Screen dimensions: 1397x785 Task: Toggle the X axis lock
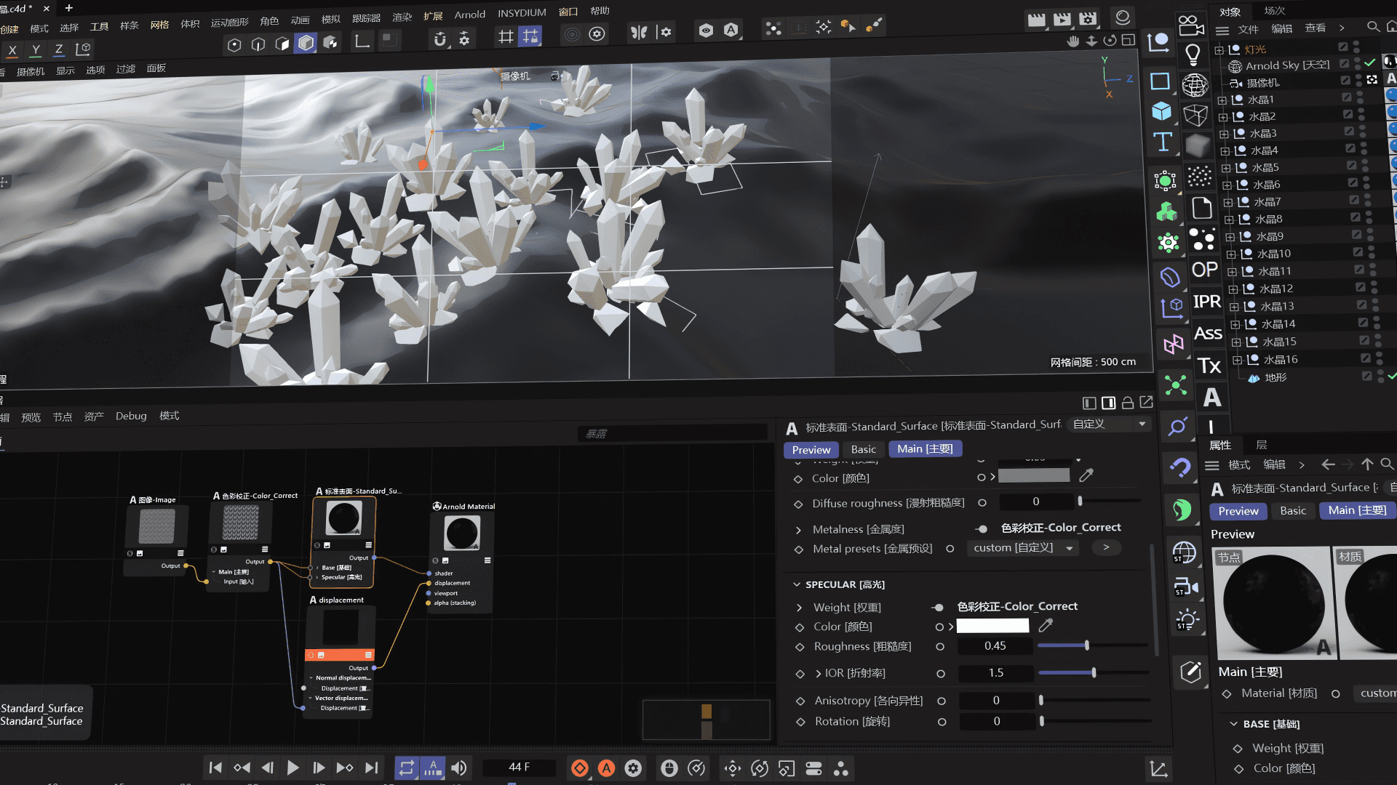[x=12, y=50]
